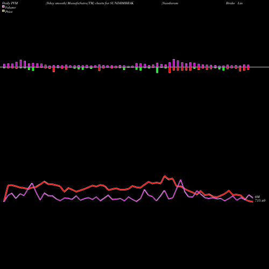
Task: Click the MunafaSutra charts for SUNDRMBRAK heading
Action: click(x=90, y=3)
